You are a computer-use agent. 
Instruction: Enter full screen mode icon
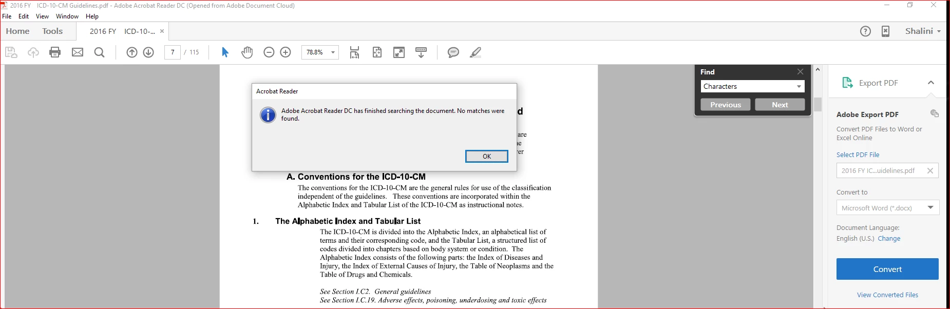pos(399,52)
